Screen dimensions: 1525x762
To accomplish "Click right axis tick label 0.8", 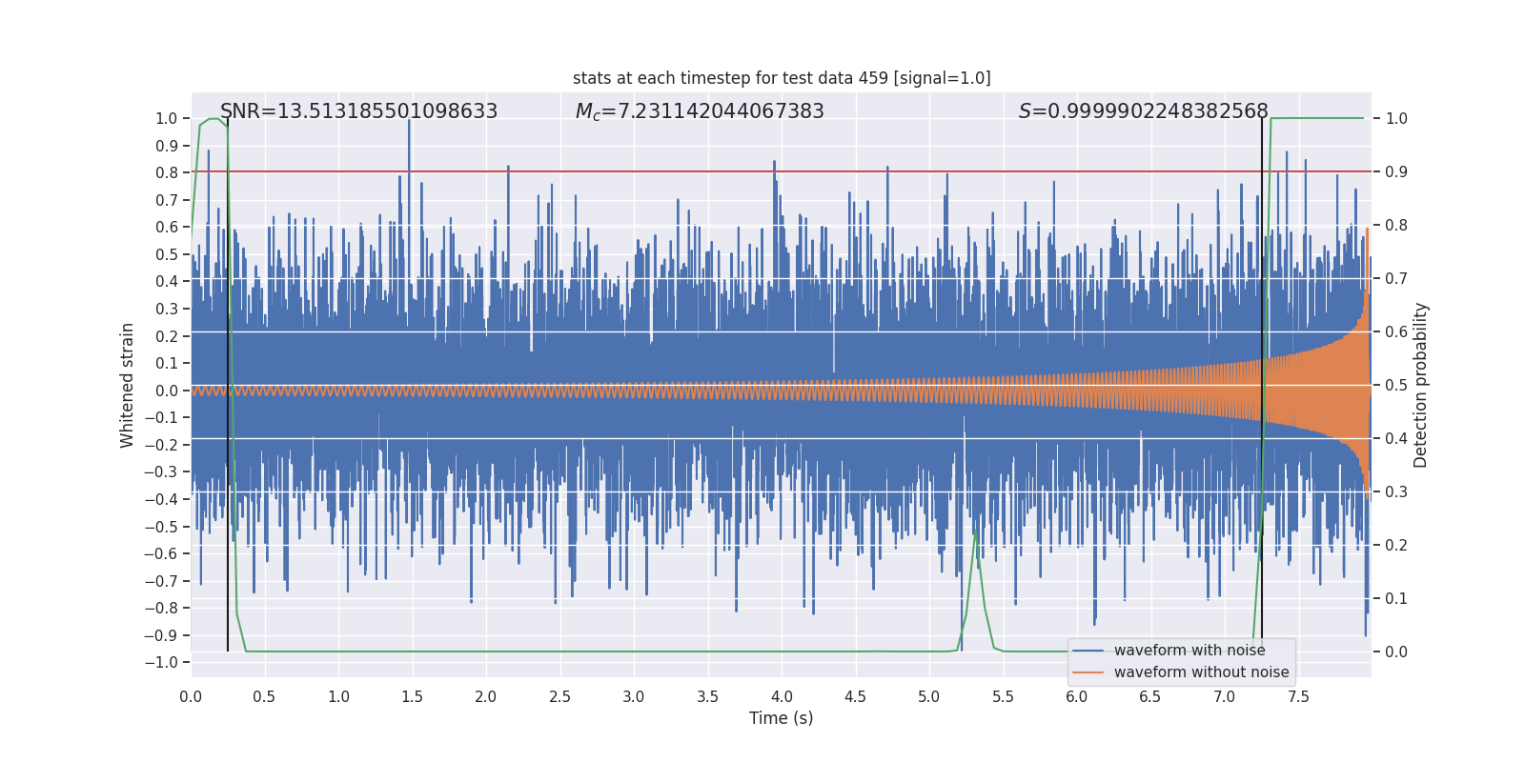I will coord(1396,225).
